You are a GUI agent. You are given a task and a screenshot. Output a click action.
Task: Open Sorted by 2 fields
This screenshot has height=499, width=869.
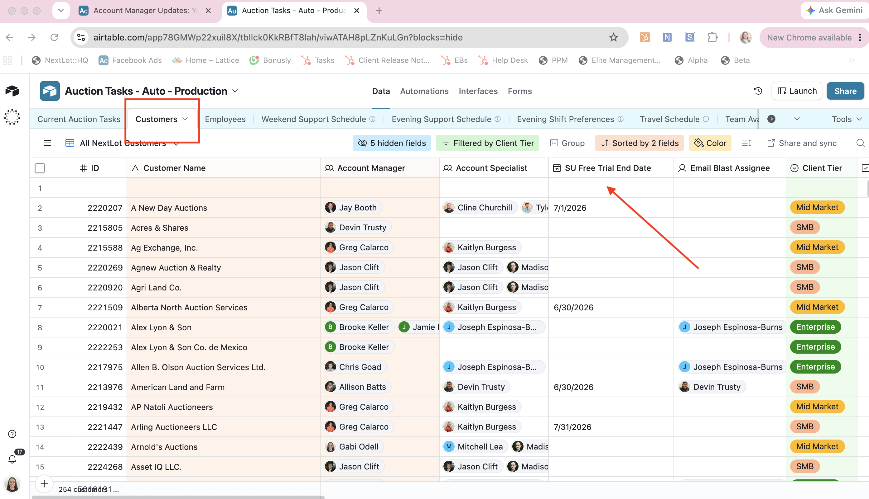point(640,143)
